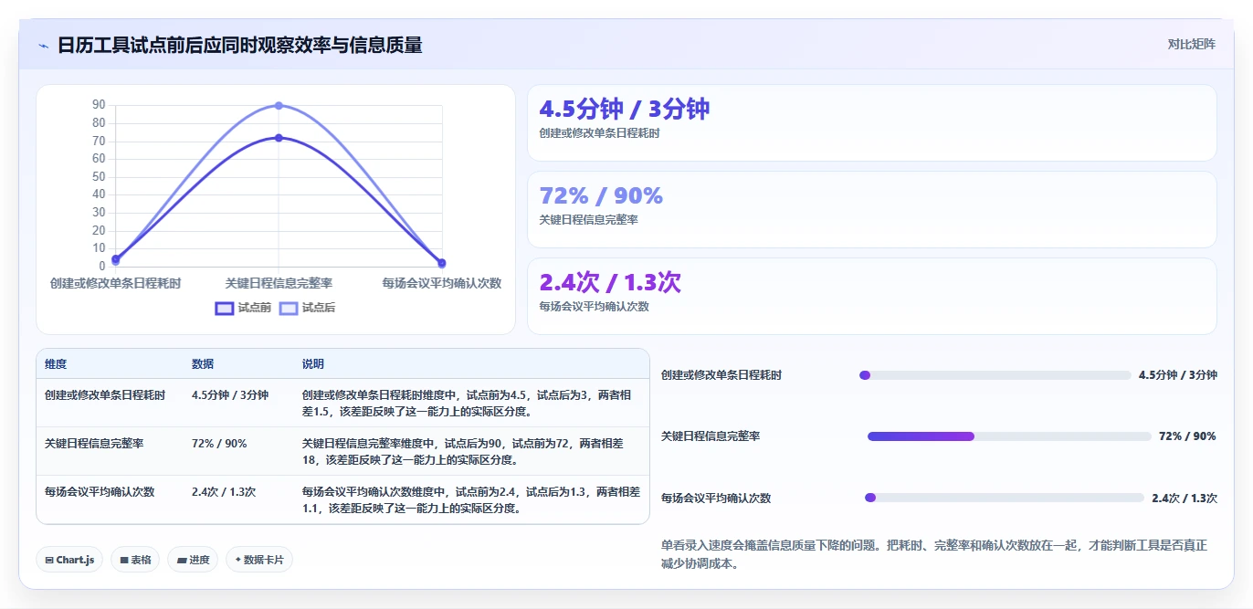Click table data cell 2.4次 / 1.3次
This screenshot has width=1253, height=609.
(x=224, y=492)
